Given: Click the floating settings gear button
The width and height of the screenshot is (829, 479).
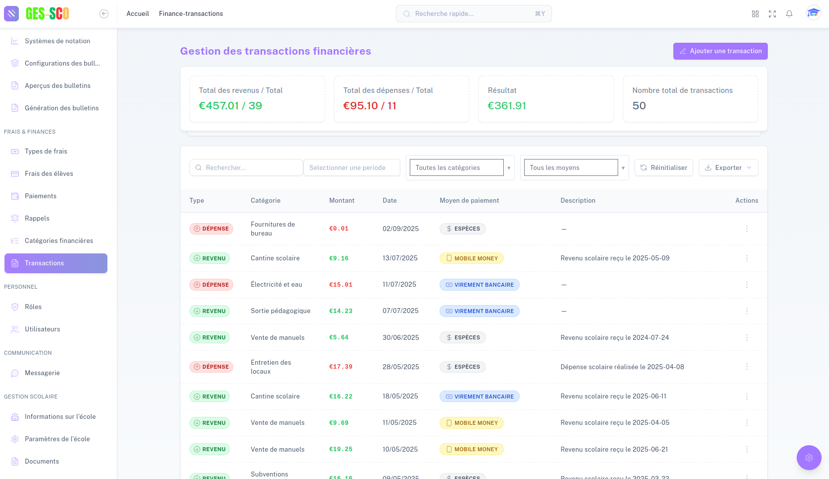Looking at the screenshot, I should (x=809, y=457).
